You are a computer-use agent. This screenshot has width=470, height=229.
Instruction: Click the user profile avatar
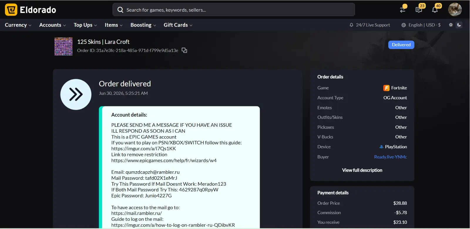(455, 10)
